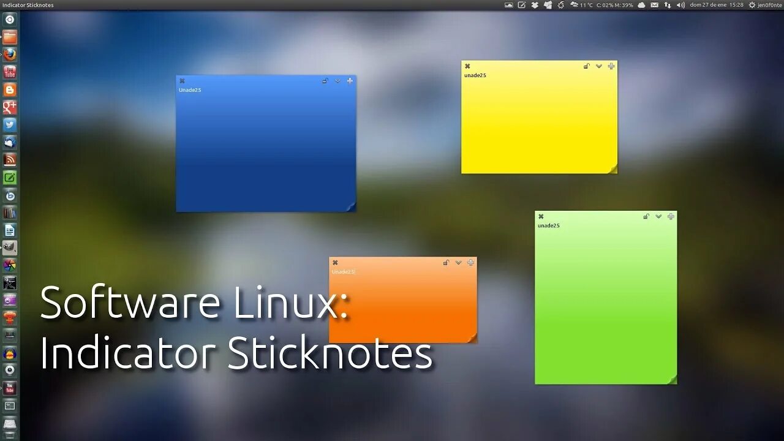The image size is (784, 441).
Task: Open the Shutter swirl indicator in the panel
Action: 560,5
